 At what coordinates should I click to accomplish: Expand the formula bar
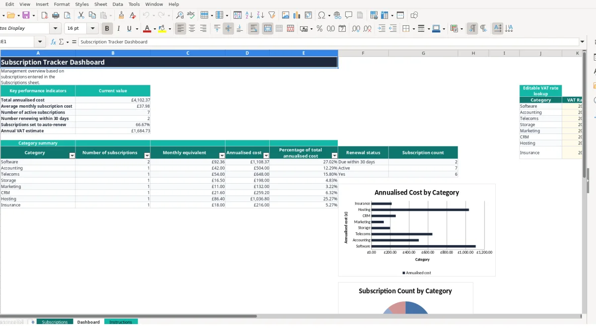tap(582, 42)
